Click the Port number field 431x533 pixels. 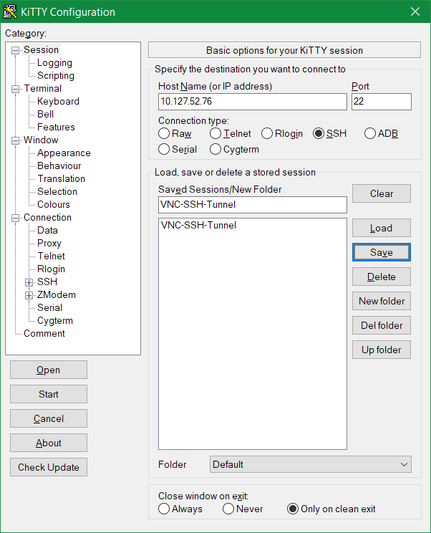(381, 102)
